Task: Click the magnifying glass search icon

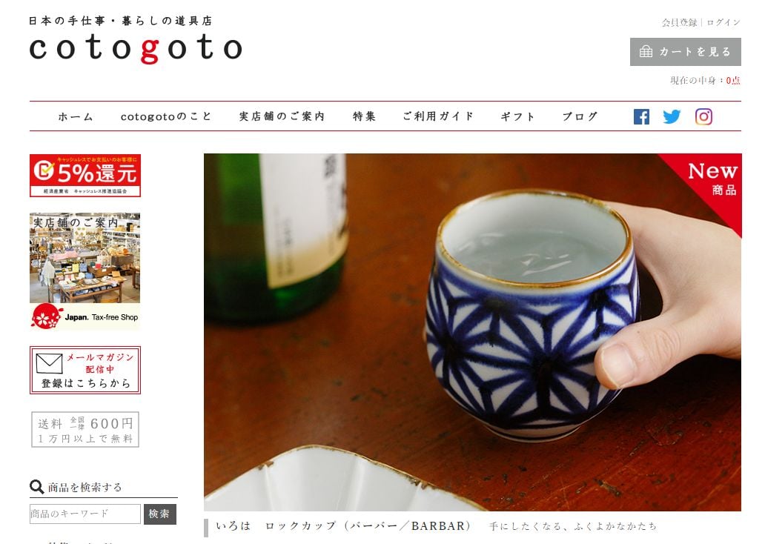Action: (x=36, y=486)
